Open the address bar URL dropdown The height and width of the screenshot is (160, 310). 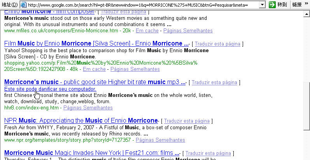point(262,5)
